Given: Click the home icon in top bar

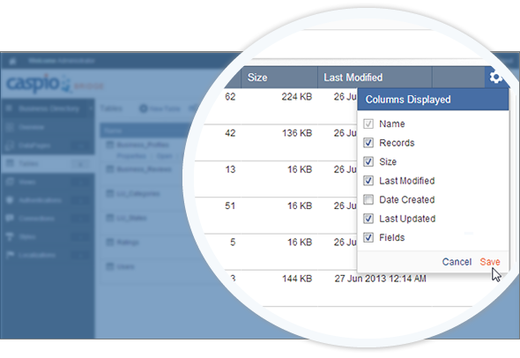Looking at the screenshot, I should click(x=12, y=61).
